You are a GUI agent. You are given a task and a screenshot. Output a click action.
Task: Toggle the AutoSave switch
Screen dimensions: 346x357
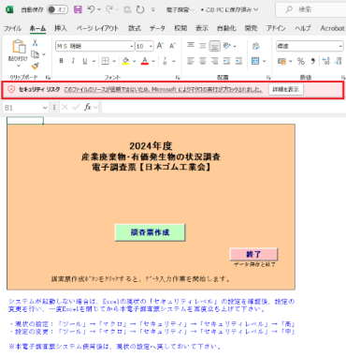[57, 9]
